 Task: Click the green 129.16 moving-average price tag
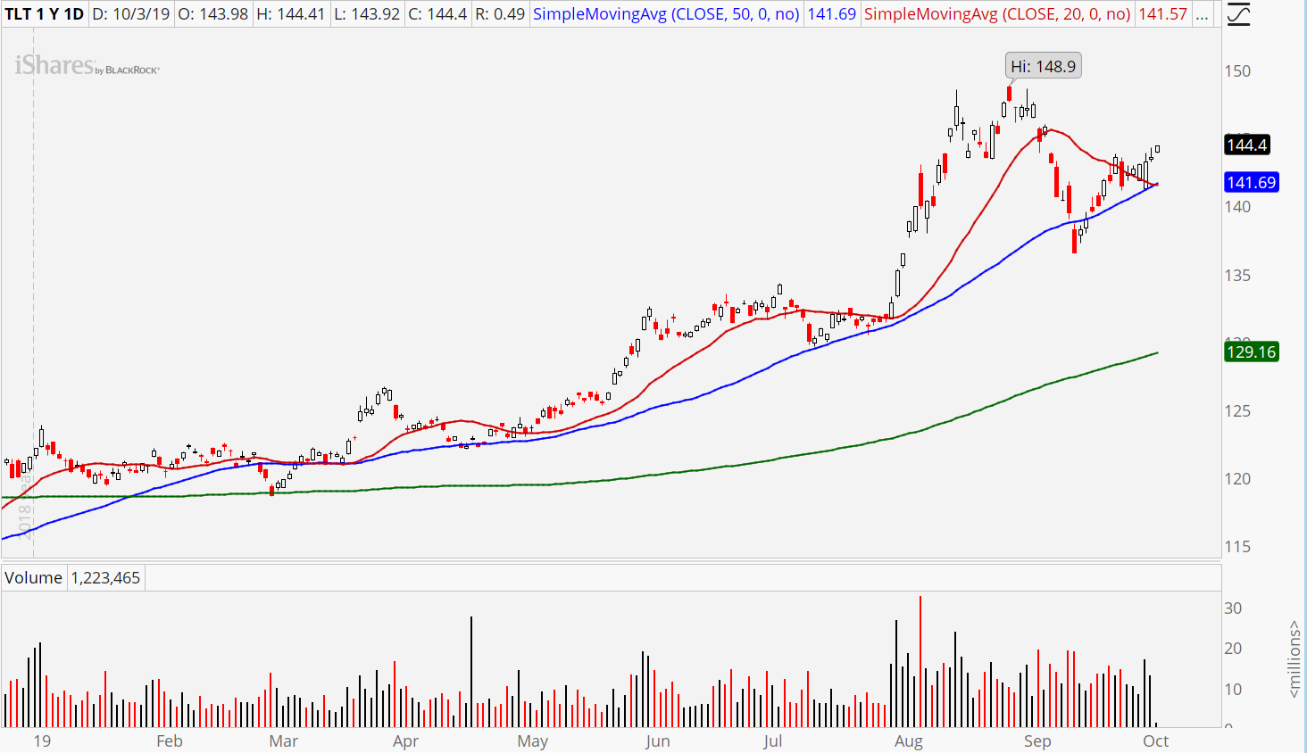[1252, 352]
